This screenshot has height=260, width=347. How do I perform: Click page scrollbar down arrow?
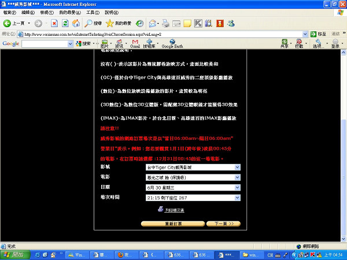[344, 239]
